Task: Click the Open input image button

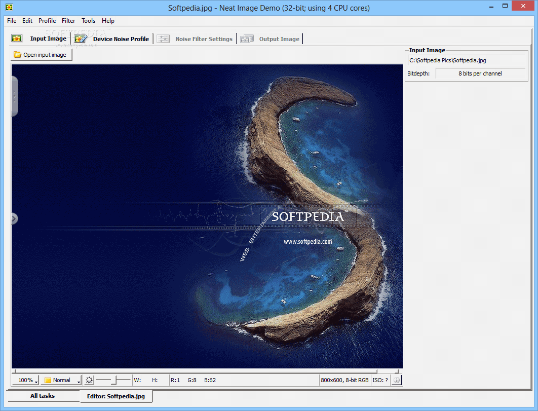Action: click(x=41, y=55)
